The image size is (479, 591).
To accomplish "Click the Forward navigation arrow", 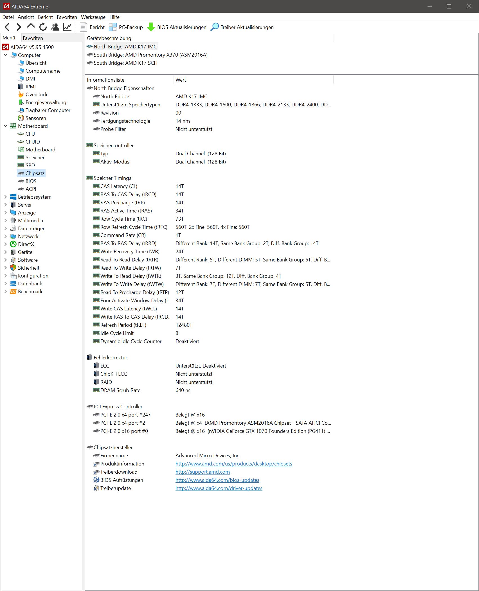I will pos(19,27).
